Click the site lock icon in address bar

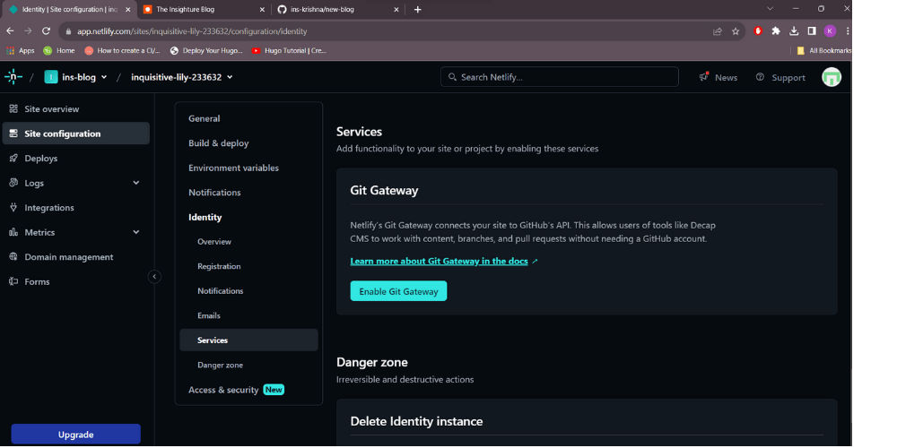(67, 31)
